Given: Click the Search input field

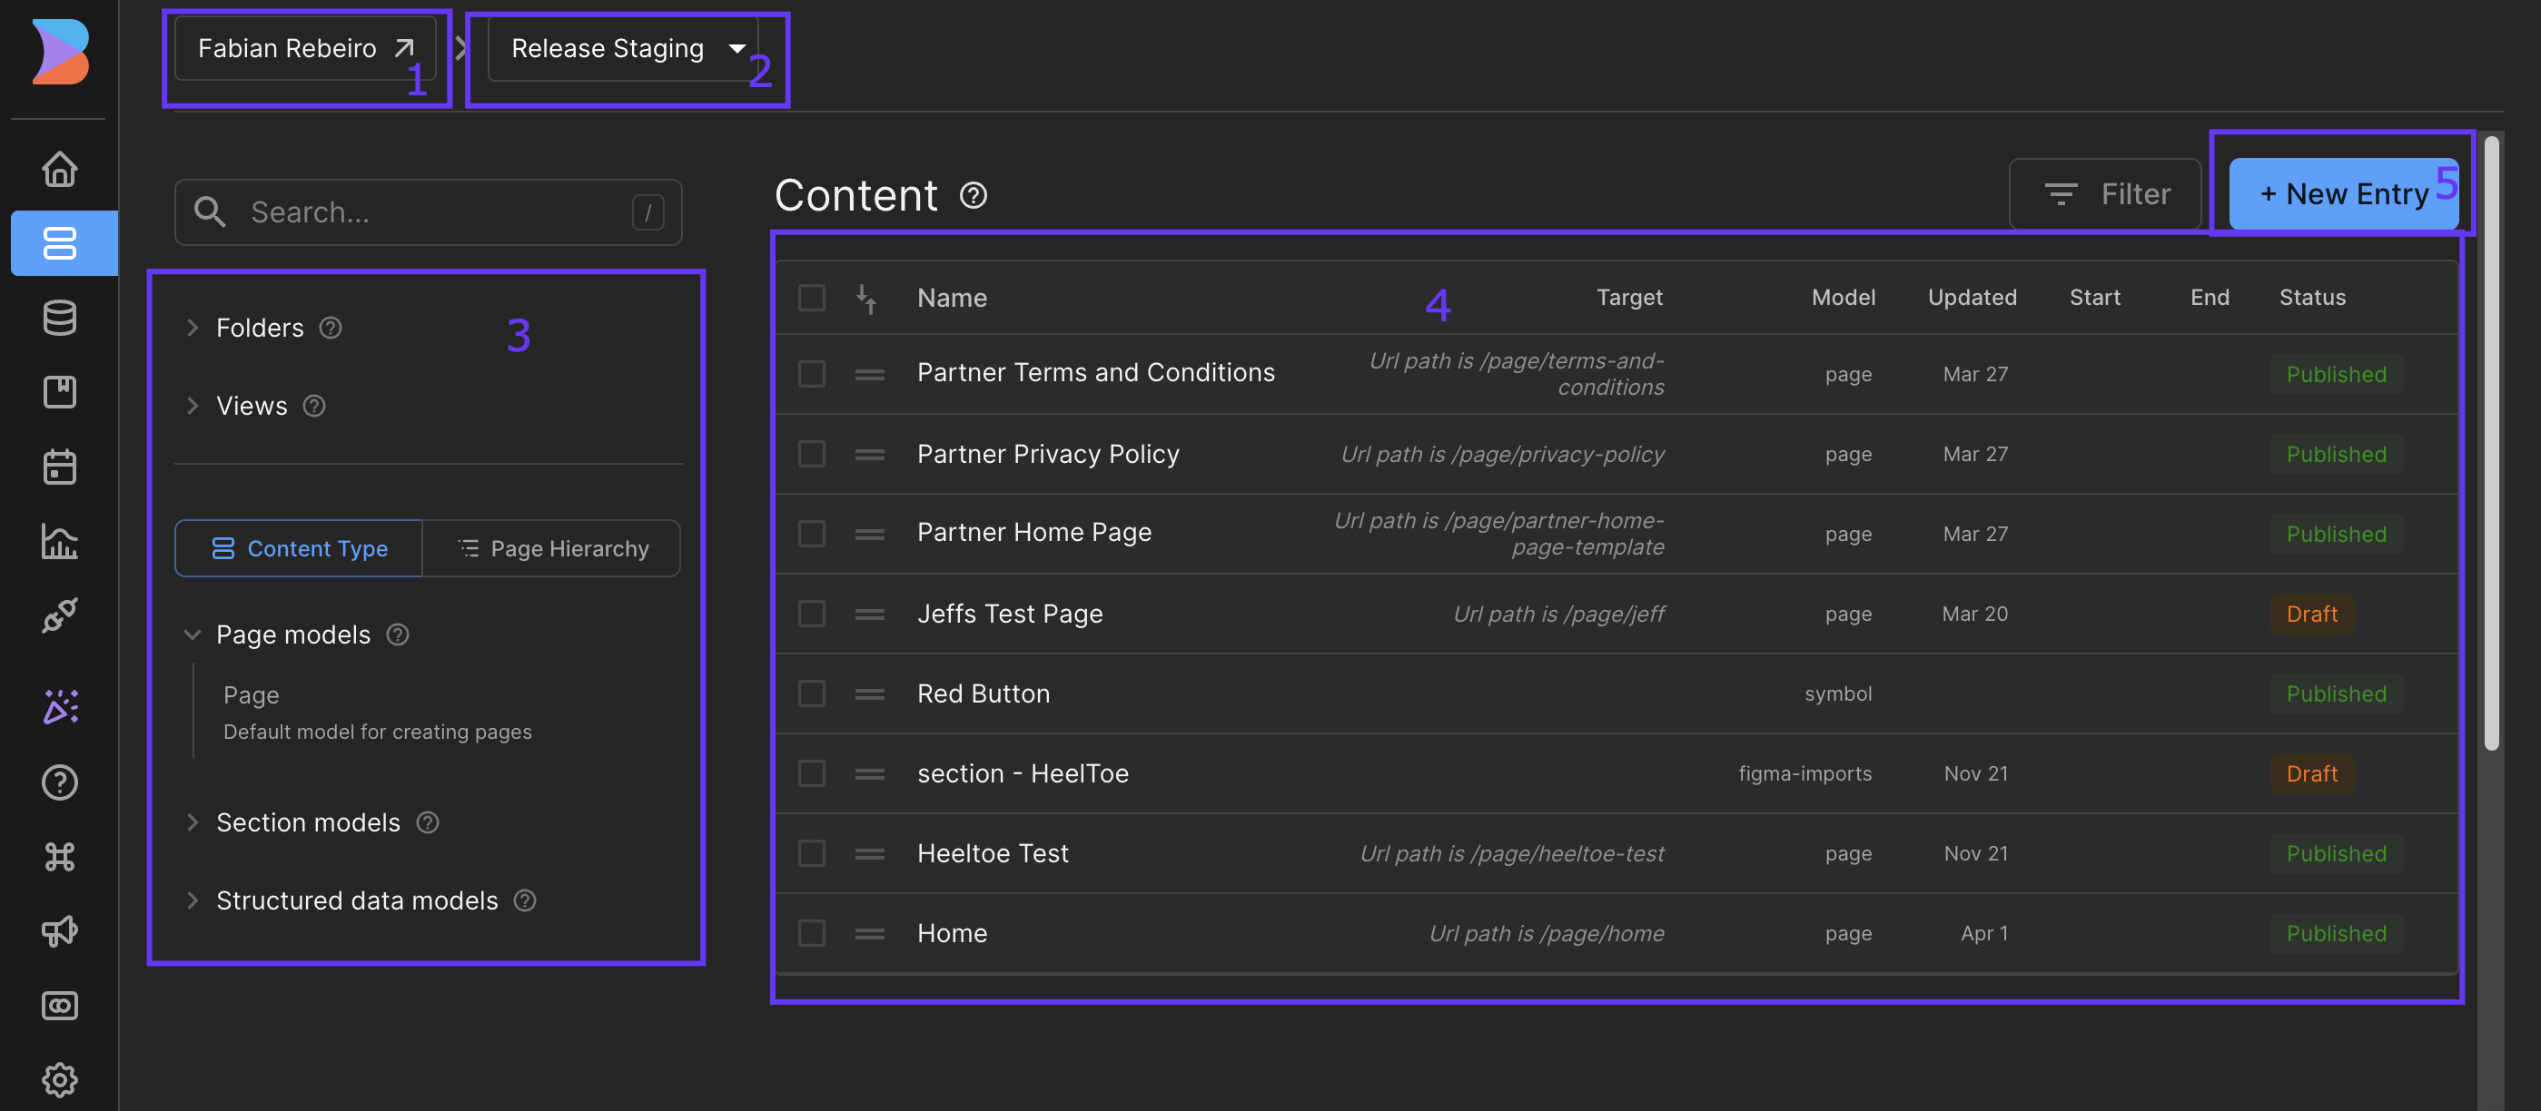Looking at the screenshot, I should pyautogui.click(x=428, y=212).
